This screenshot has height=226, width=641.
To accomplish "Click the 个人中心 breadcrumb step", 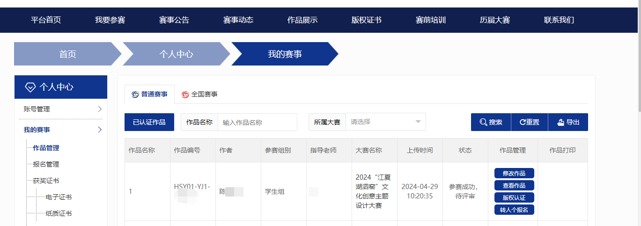I will tap(176, 54).
